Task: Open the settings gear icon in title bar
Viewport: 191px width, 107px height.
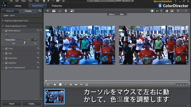Action: 64,1
